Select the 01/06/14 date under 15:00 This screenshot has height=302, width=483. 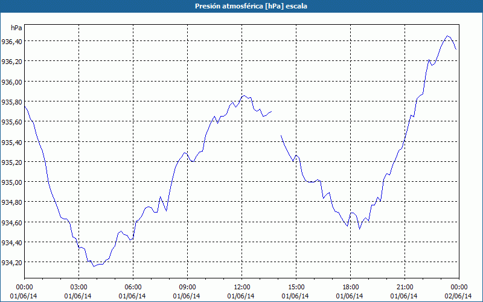click(295, 296)
